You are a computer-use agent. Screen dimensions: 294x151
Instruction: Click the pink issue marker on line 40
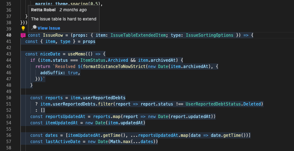(x=23, y=35)
